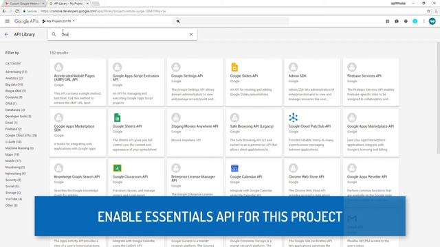Filter by Google Cloud APIs category

pos(21,135)
